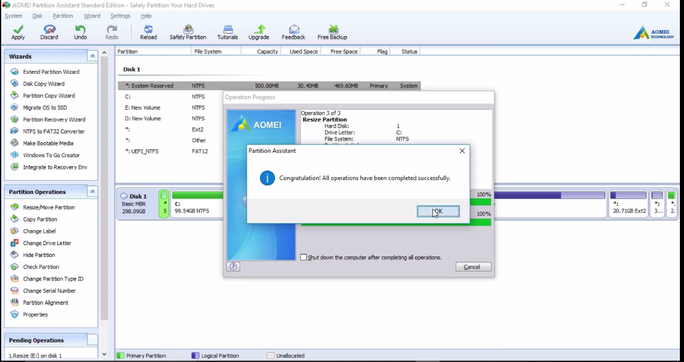684x362 pixels.
Task: Open the Partition Recovery Wizard
Action: 54,119
